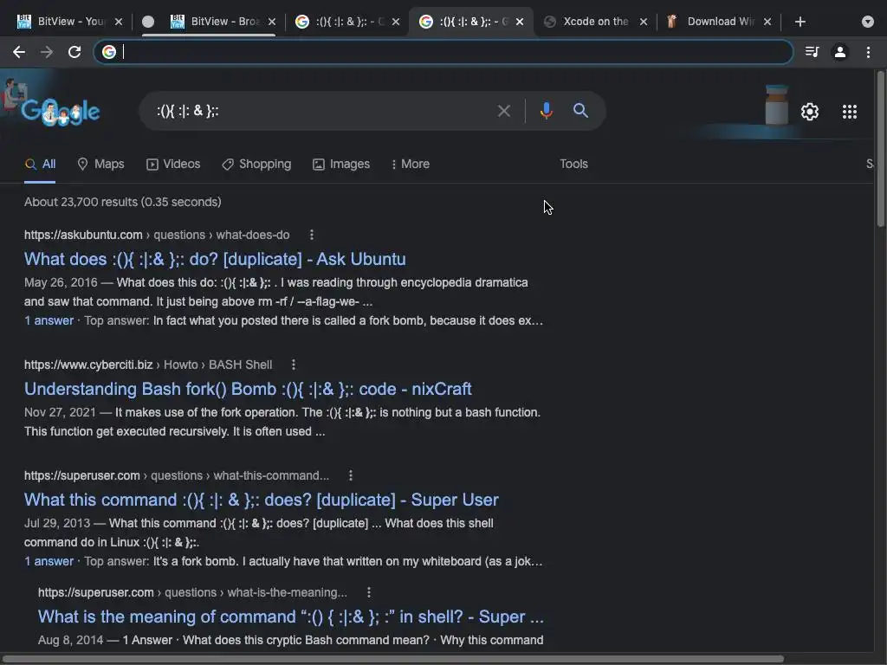The width and height of the screenshot is (887, 665).
Task: Switch to the Shopping tab
Action: point(256,164)
